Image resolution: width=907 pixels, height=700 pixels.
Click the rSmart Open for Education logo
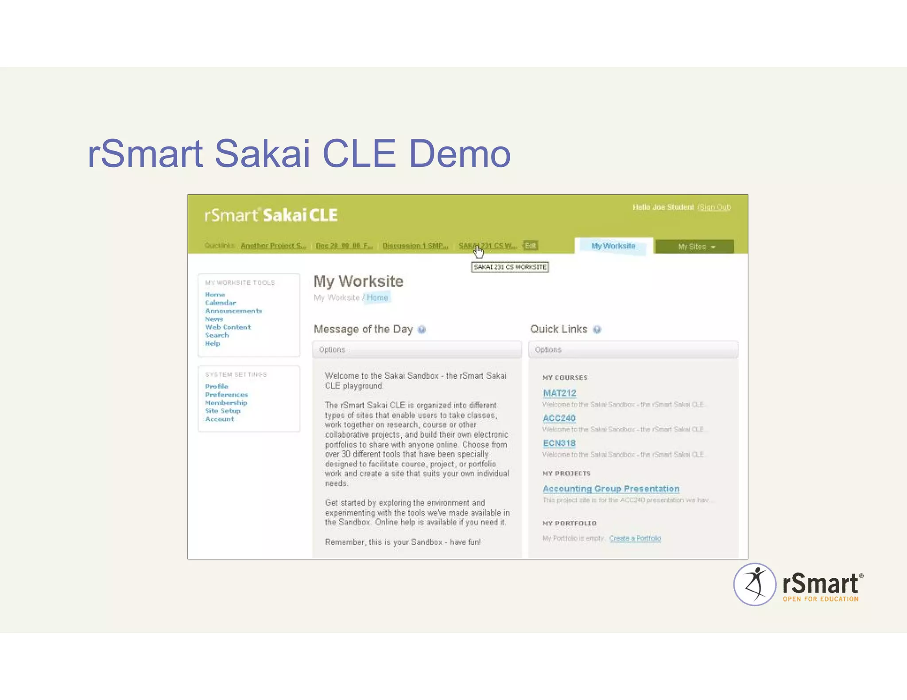point(798,585)
